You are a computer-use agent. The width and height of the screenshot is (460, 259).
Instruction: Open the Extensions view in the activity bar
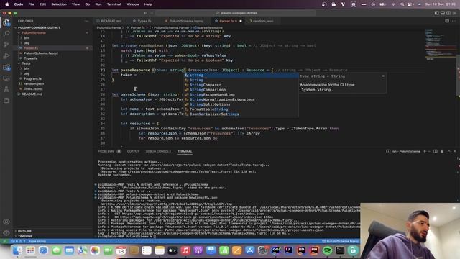6,67
